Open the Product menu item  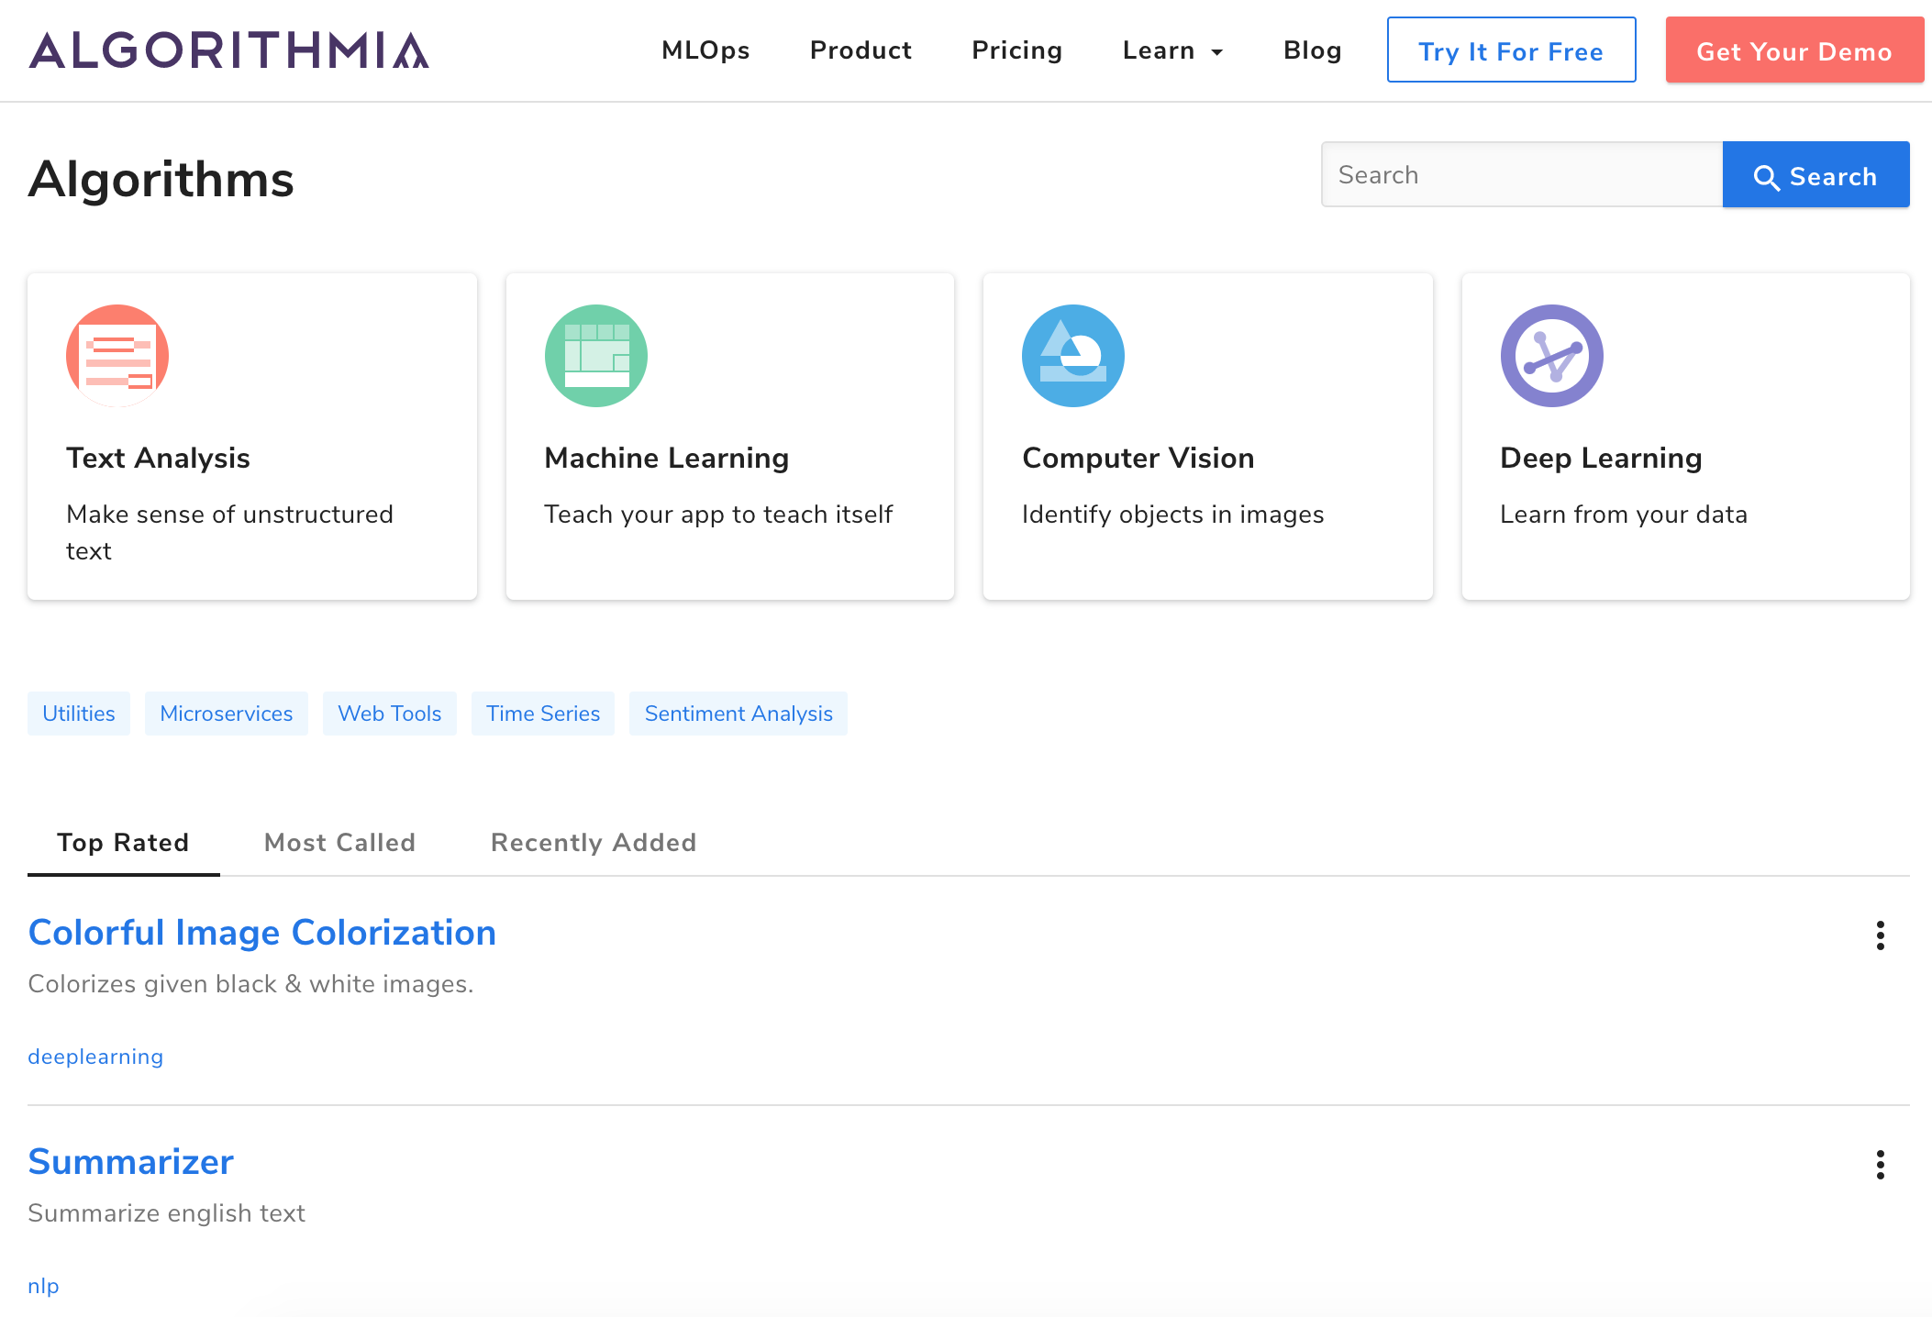tap(861, 50)
